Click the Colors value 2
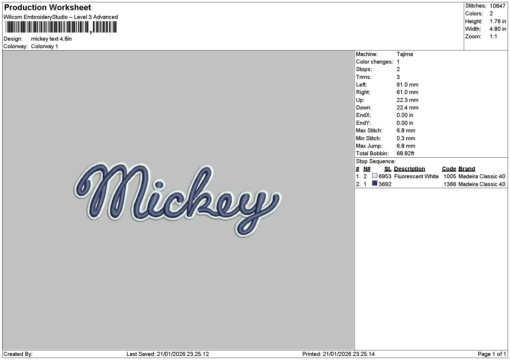510x360 pixels. [491, 13]
